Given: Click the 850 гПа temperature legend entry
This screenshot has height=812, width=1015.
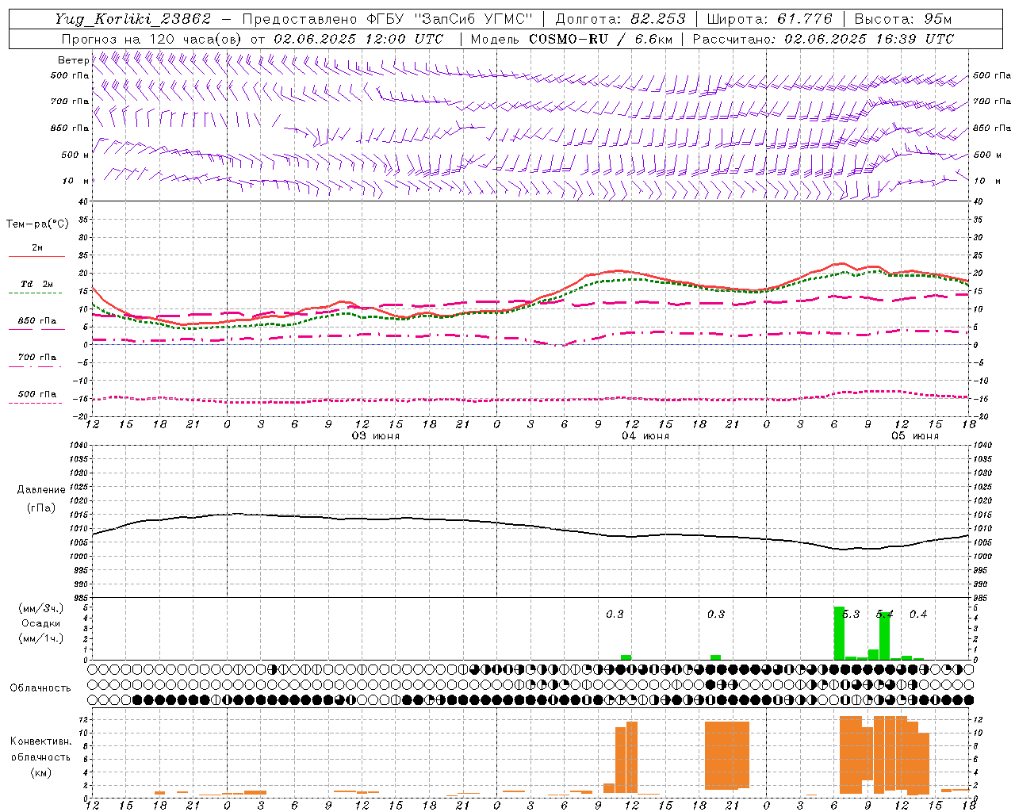Looking at the screenshot, I should pos(37,320).
